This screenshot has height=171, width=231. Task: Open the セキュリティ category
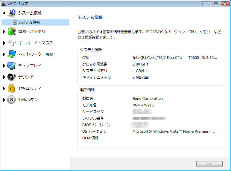click(30, 88)
